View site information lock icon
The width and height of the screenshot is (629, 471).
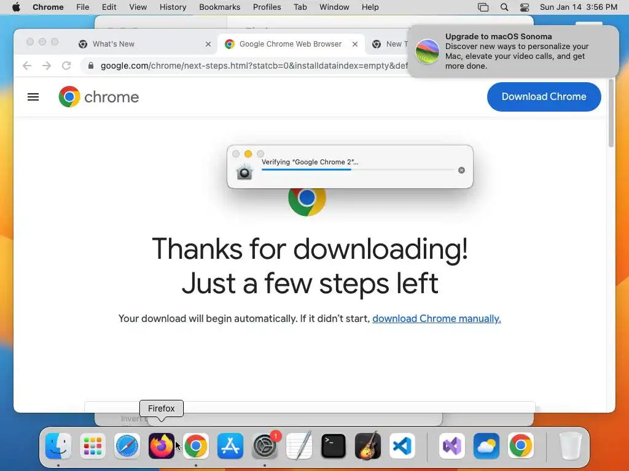[x=91, y=66]
